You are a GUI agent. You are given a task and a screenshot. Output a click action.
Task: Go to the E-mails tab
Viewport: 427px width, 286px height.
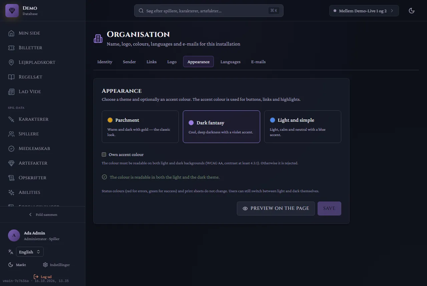[259, 62]
